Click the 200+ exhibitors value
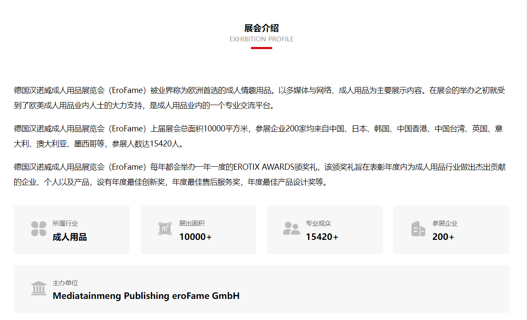 click(x=443, y=237)
